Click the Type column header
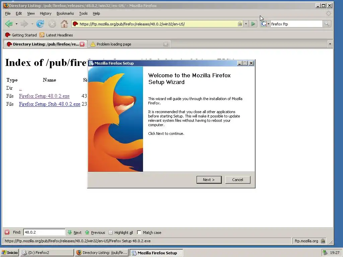 click(12, 80)
